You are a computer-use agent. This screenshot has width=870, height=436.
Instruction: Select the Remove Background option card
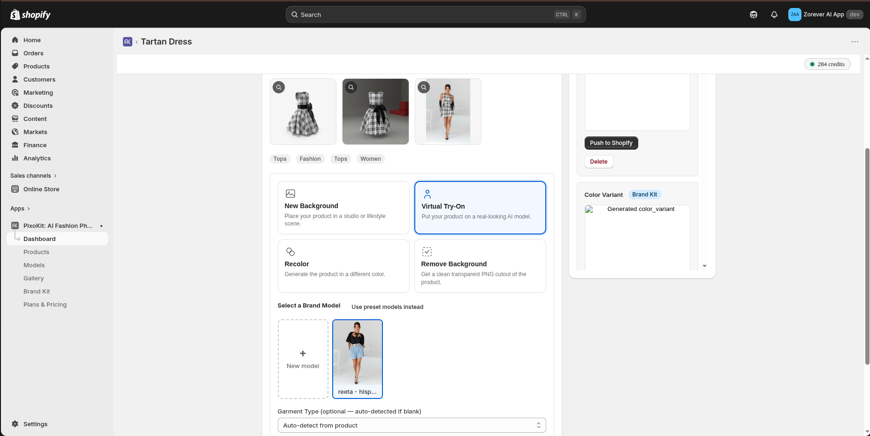480,266
